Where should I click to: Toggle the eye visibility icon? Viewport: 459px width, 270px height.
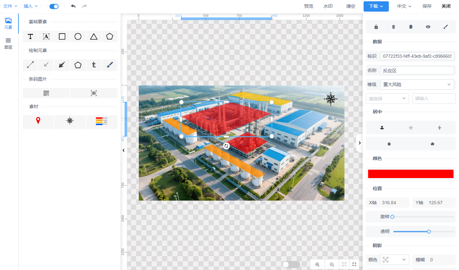(x=428, y=27)
